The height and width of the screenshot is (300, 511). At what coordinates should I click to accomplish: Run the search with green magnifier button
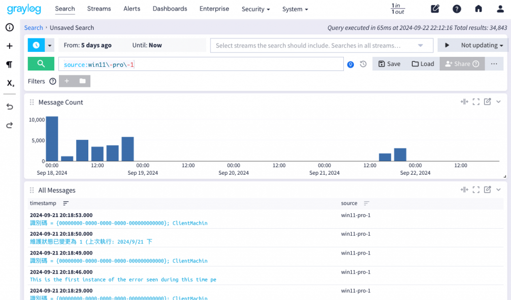point(41,63)
